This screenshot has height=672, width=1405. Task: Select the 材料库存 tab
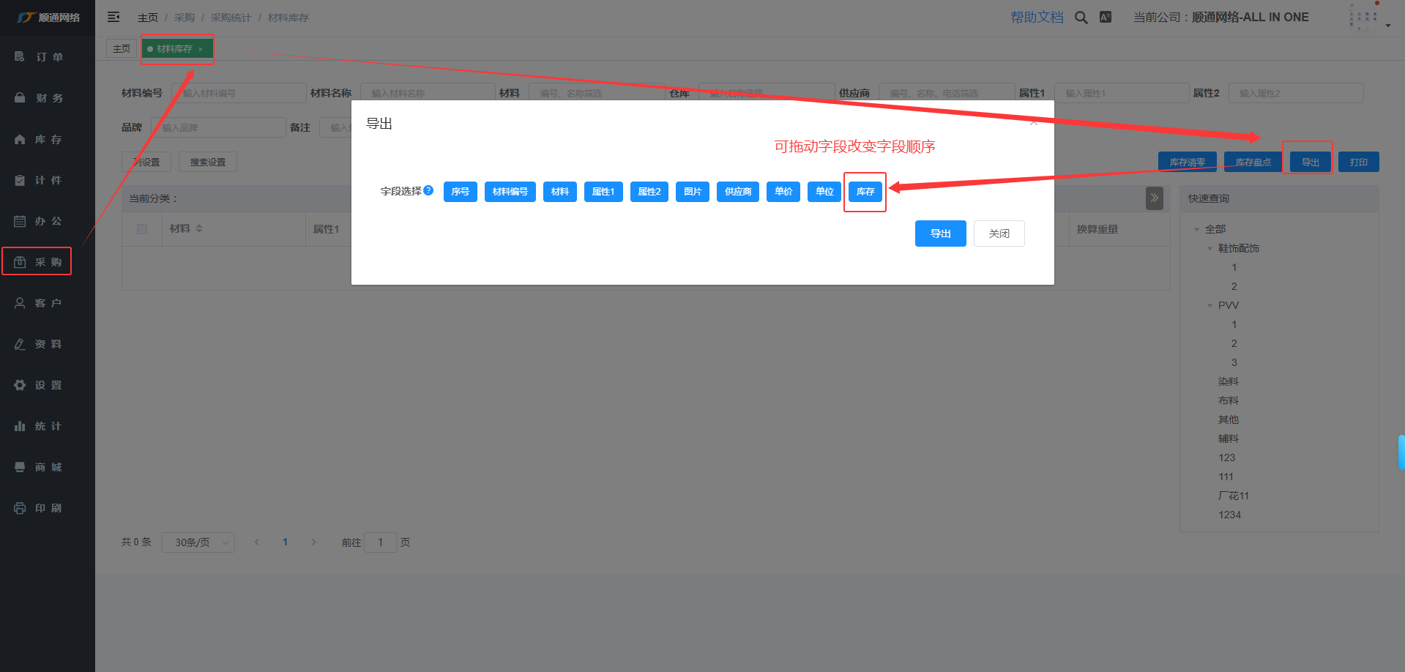tap(174, 49)
